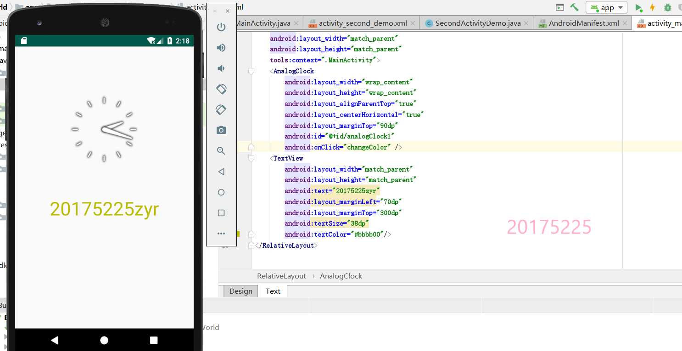Click the run-window icon beside the hammer
Image resolution: width=682 pixels, height=351 pixels.
click(x=559, y=7)
